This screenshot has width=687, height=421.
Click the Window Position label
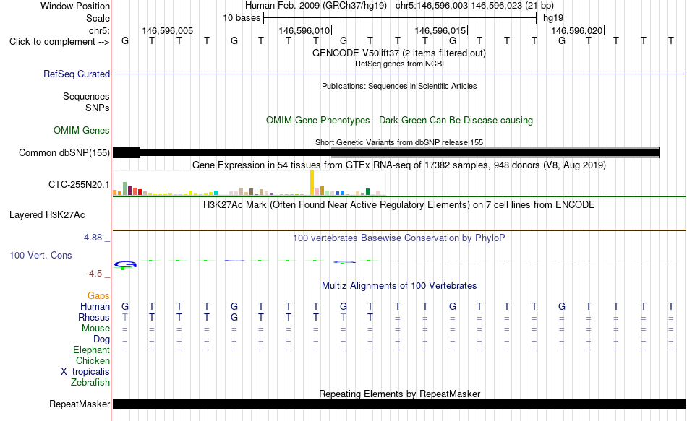pos(75,6)
